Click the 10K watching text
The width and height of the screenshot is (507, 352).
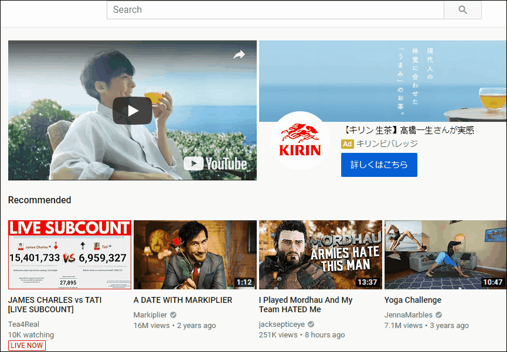point(31,335)
